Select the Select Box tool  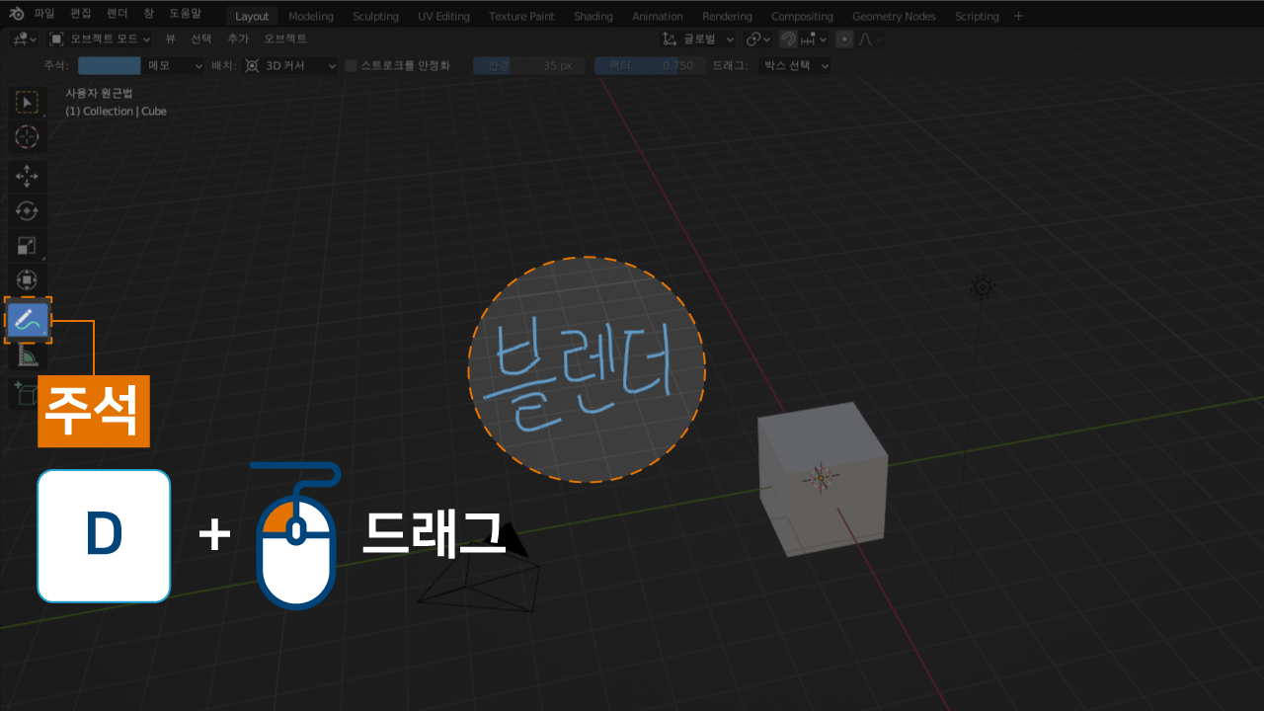click(28, 103)
